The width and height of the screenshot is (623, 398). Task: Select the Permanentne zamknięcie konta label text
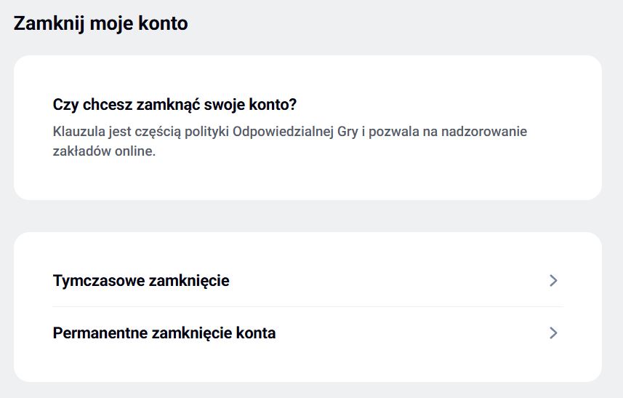(x=164, y=334)
